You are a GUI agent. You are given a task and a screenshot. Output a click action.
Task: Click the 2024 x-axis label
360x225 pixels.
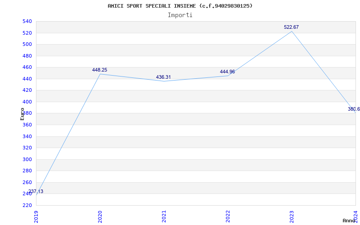(355, 217)
